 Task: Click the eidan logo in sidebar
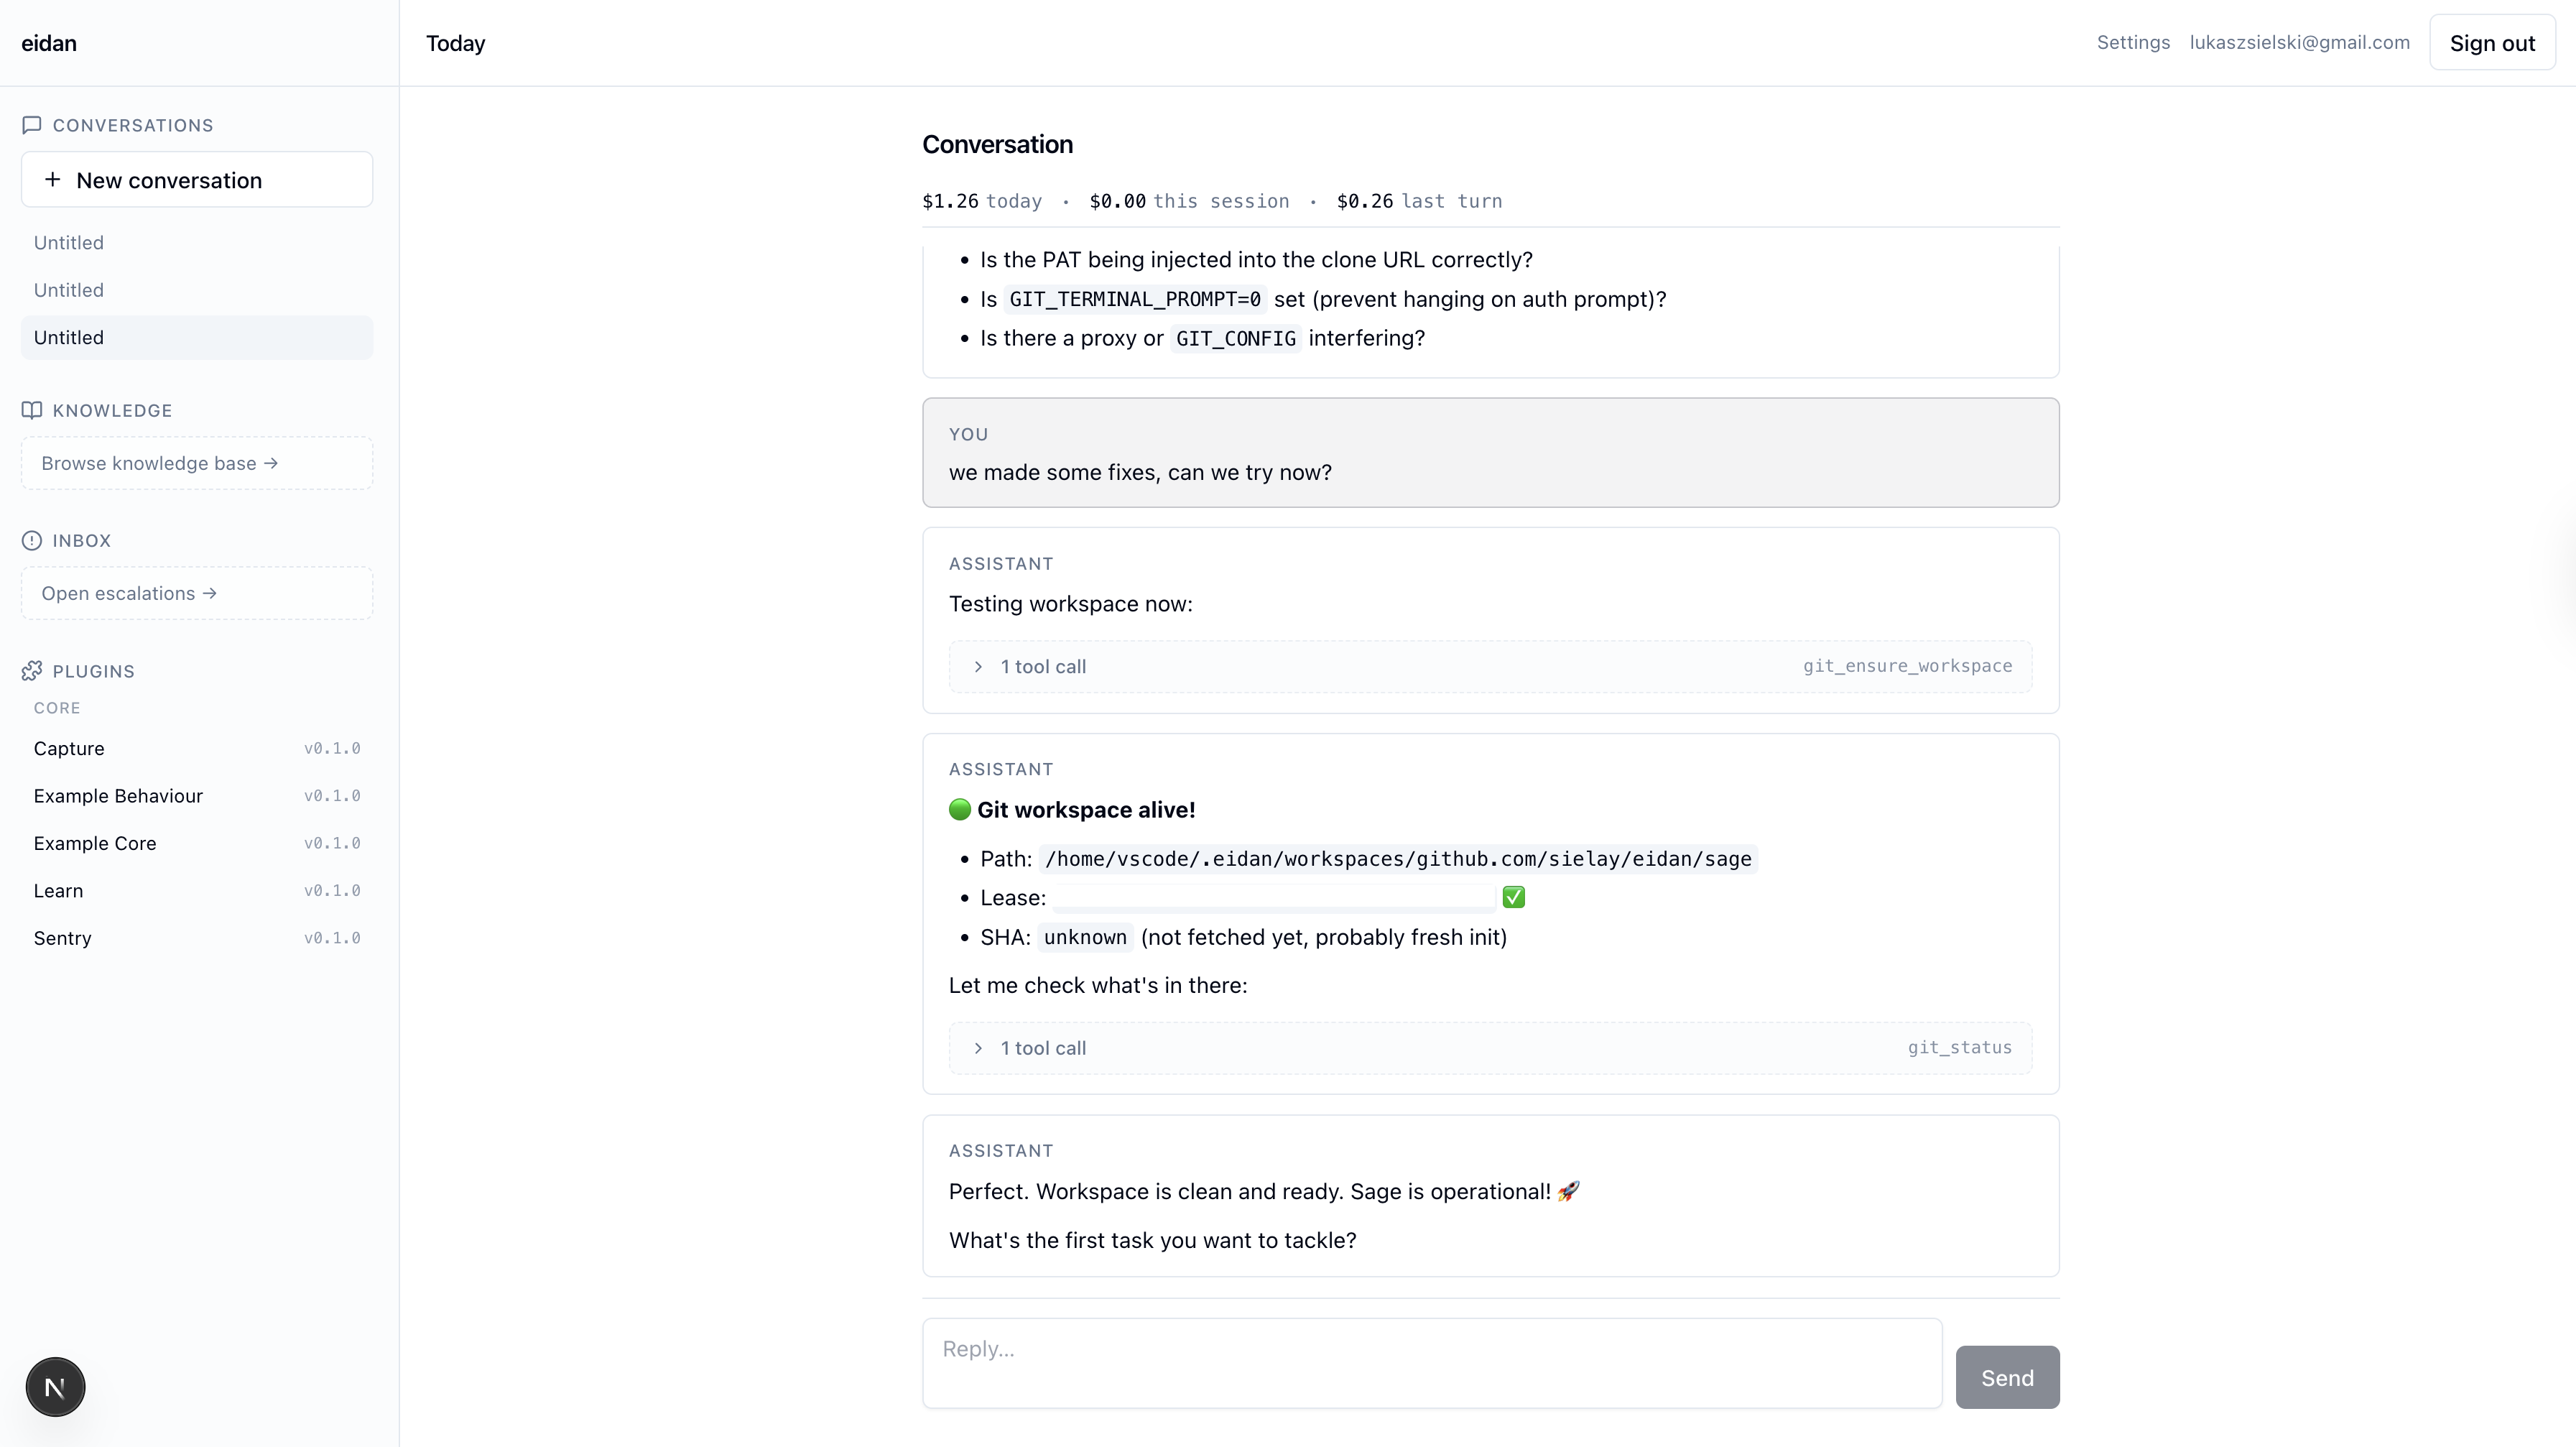click(x=49, y=43)
